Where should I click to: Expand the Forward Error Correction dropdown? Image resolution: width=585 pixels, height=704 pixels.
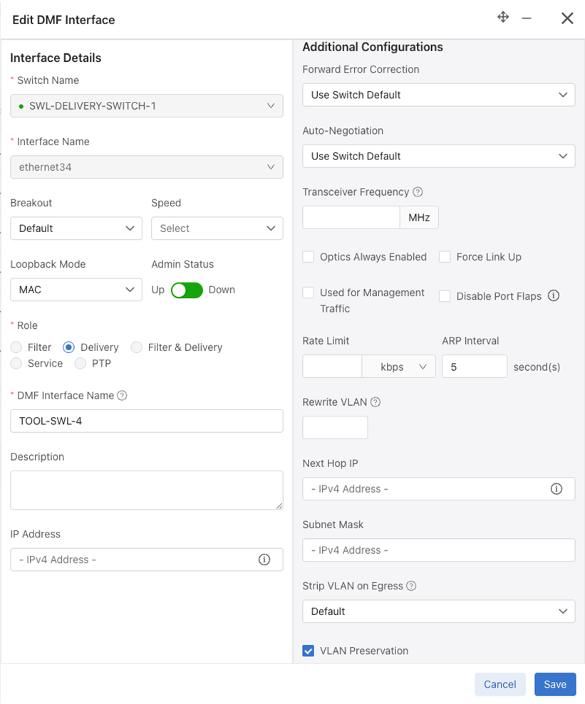click(x=438, y=95)
